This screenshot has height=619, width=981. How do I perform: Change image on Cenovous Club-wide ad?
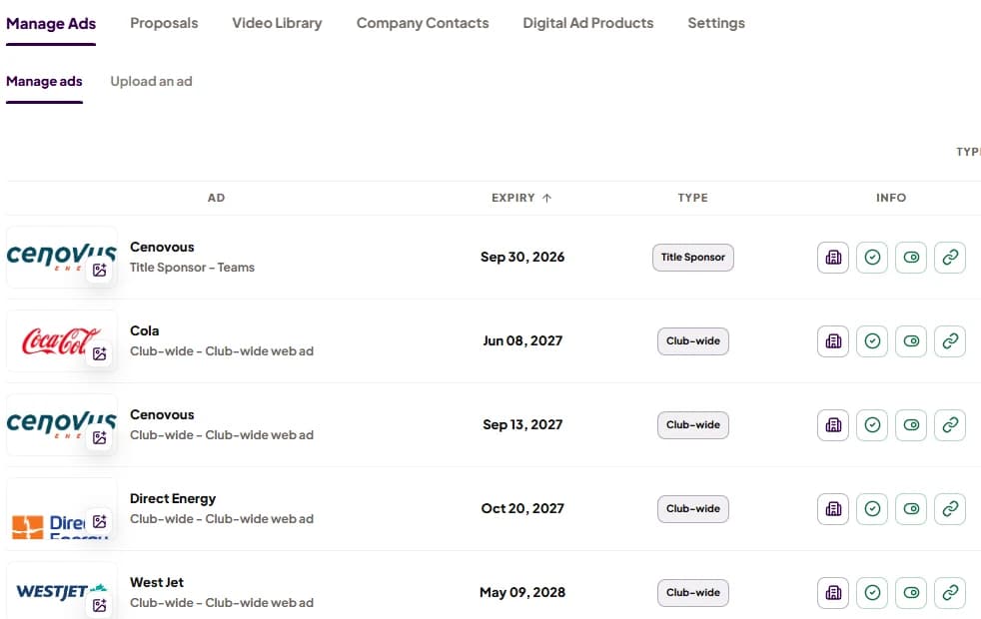[100, 437]
